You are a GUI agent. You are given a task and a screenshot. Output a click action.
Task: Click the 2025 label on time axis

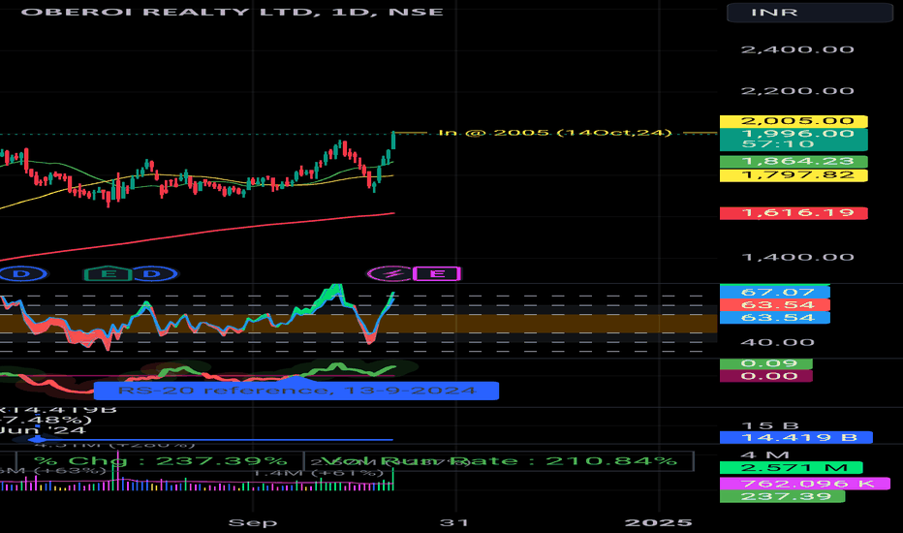point(659,522)
